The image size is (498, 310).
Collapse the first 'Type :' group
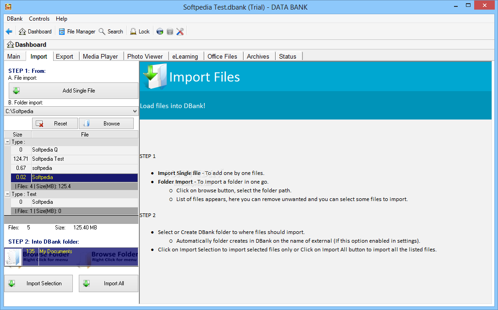(x=8, y=142)
